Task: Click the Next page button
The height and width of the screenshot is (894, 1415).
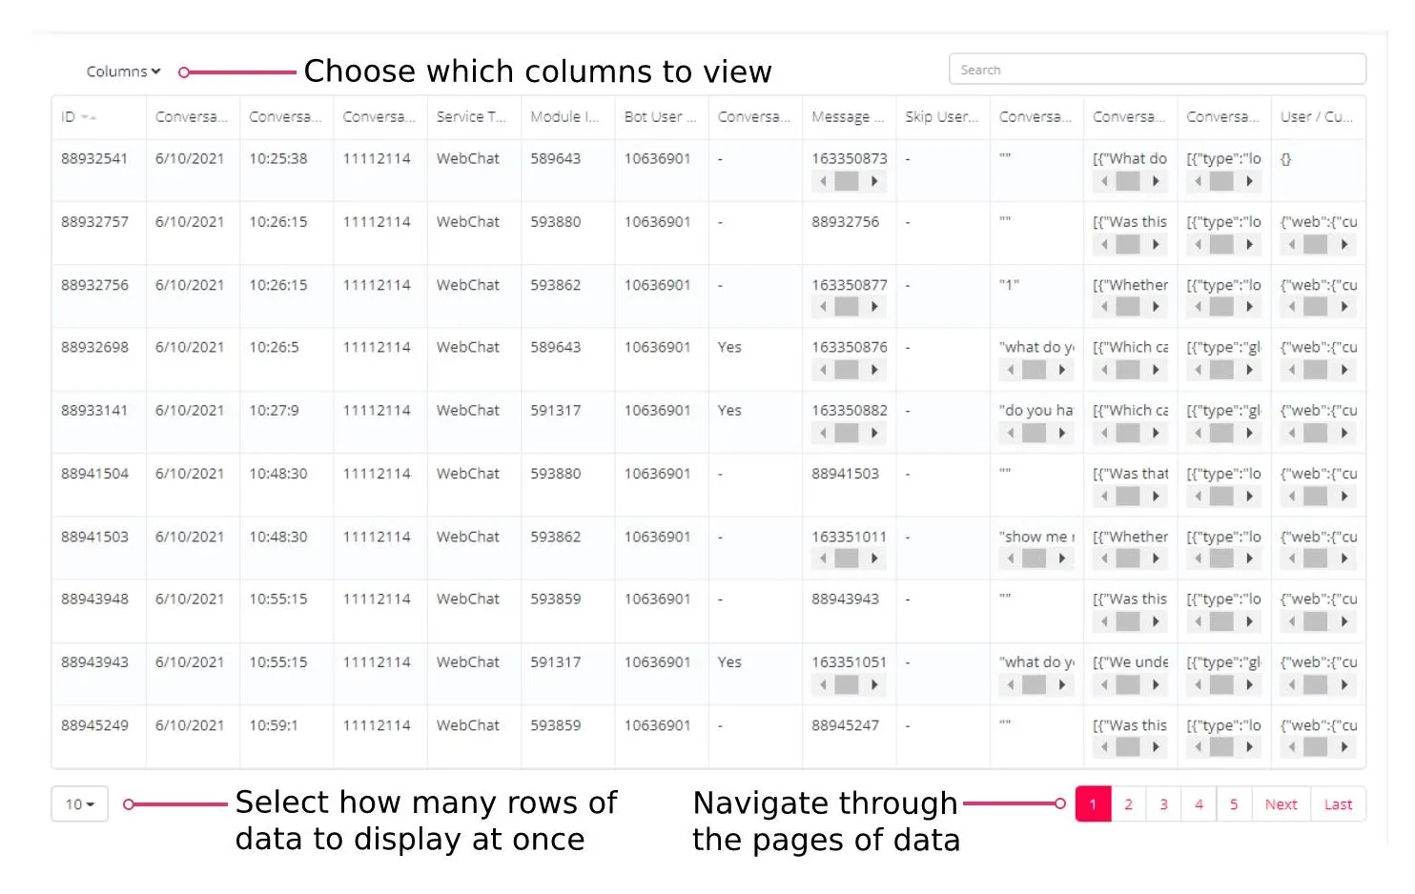Action: [x=1281, y=804]
